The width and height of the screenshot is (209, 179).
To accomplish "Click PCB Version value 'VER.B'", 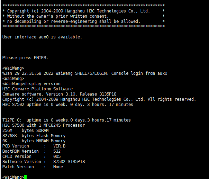I will click(59, 146).
